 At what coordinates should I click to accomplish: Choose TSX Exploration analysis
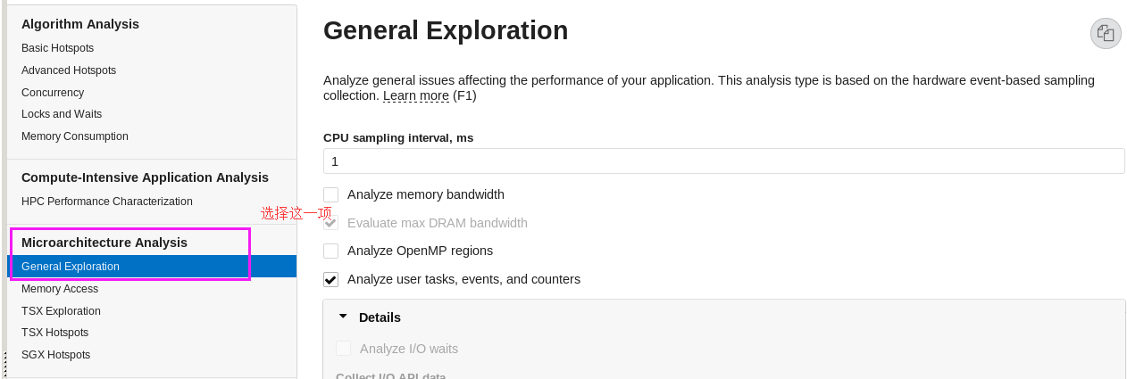61,311
